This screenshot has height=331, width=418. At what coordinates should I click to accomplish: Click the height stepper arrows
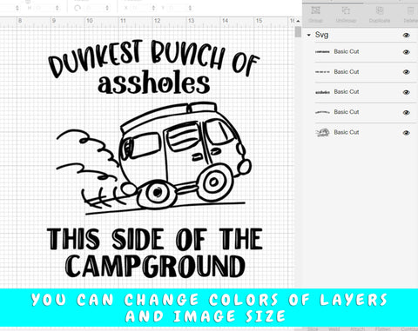57,8
